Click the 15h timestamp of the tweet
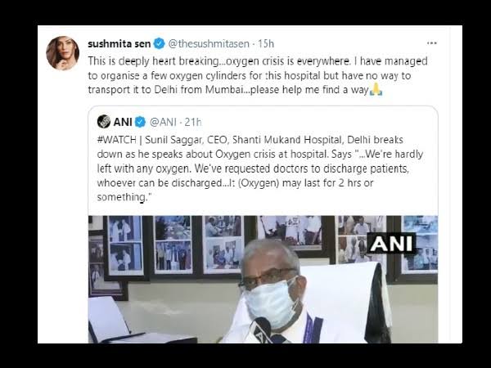Screen dimensions: 491x368 point(266,44)
